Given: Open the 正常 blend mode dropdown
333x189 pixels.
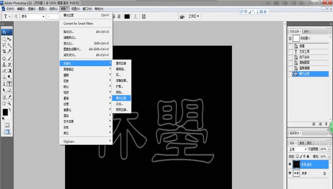Looking at the screenshot, I should (x=298, y=149).
